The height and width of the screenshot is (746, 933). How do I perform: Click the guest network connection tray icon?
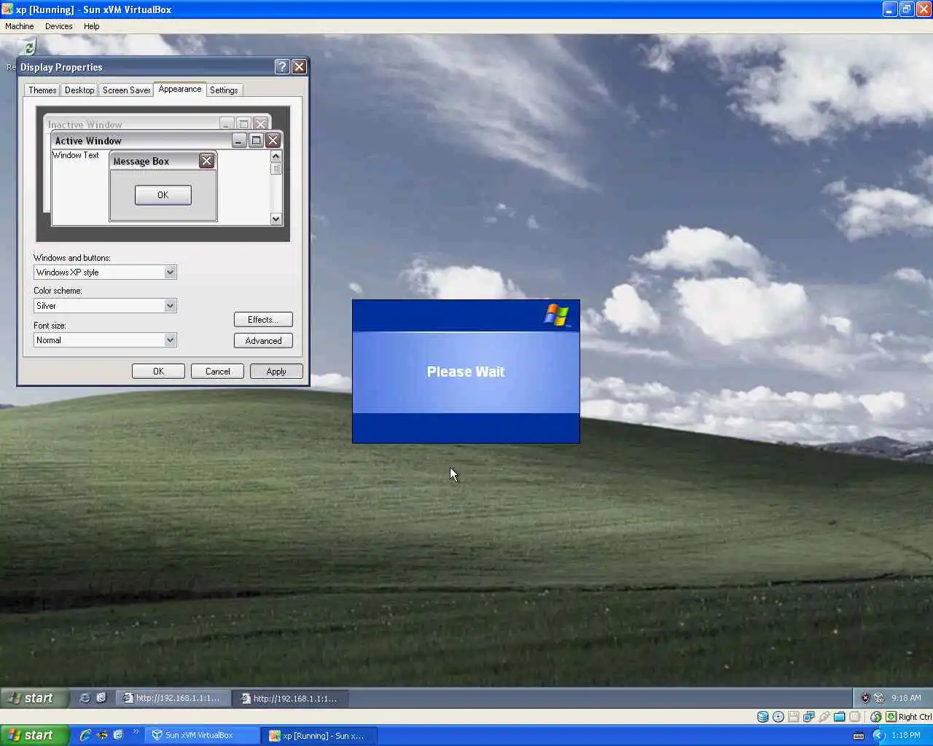pyautogui.click(x=878, y=698)
